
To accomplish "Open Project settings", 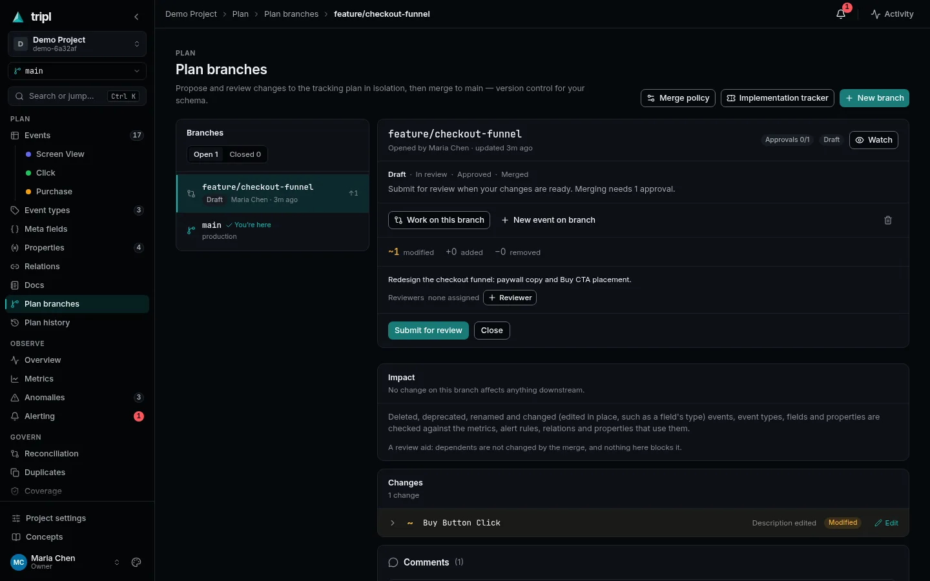I will coord(77,518).
